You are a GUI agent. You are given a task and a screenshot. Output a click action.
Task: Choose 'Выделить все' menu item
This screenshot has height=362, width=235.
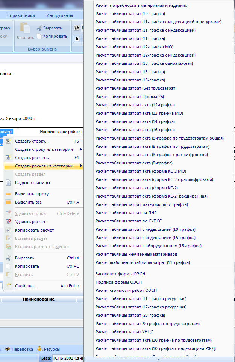point(44,202)
